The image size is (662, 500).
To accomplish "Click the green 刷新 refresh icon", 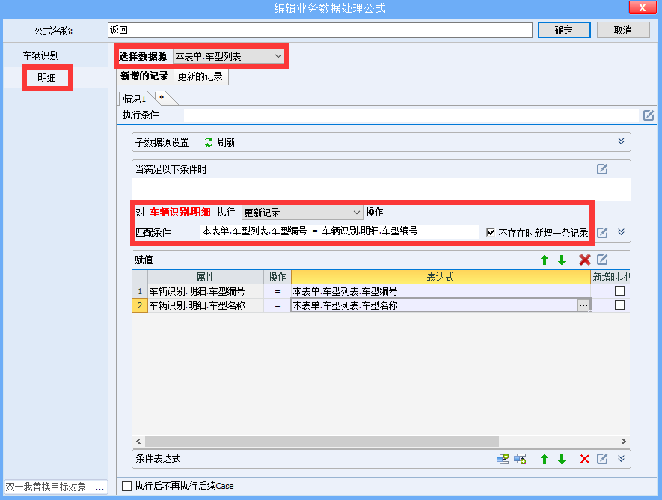I will pyautogui.click(x=209, y=142).
